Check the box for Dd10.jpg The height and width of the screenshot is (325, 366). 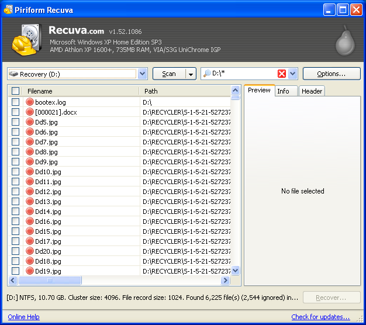pyautogui.click(x=15, y=171)
